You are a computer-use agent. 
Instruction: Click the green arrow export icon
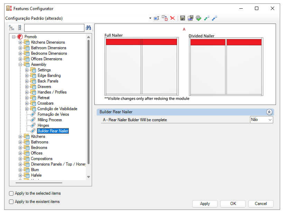click(206, 18)
